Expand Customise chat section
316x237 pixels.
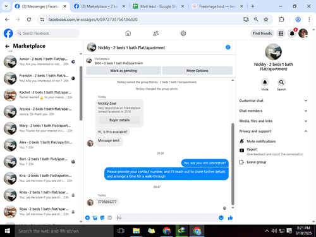[x=273, y=100]
